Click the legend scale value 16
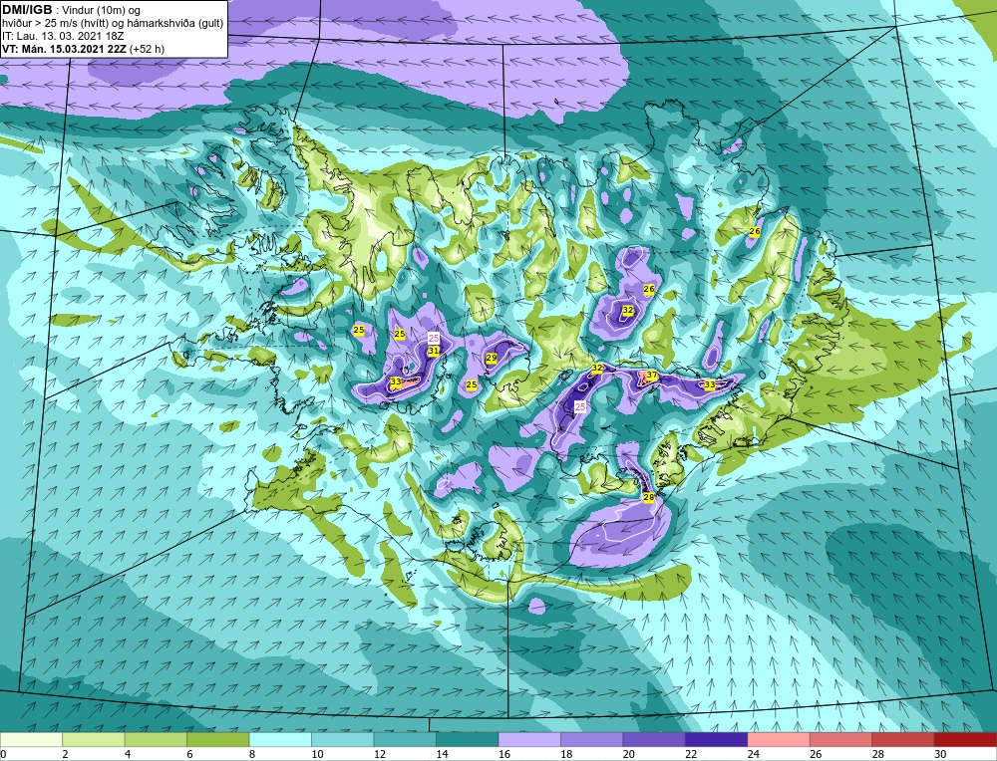 pyautogui.click(x=504, y=754)
